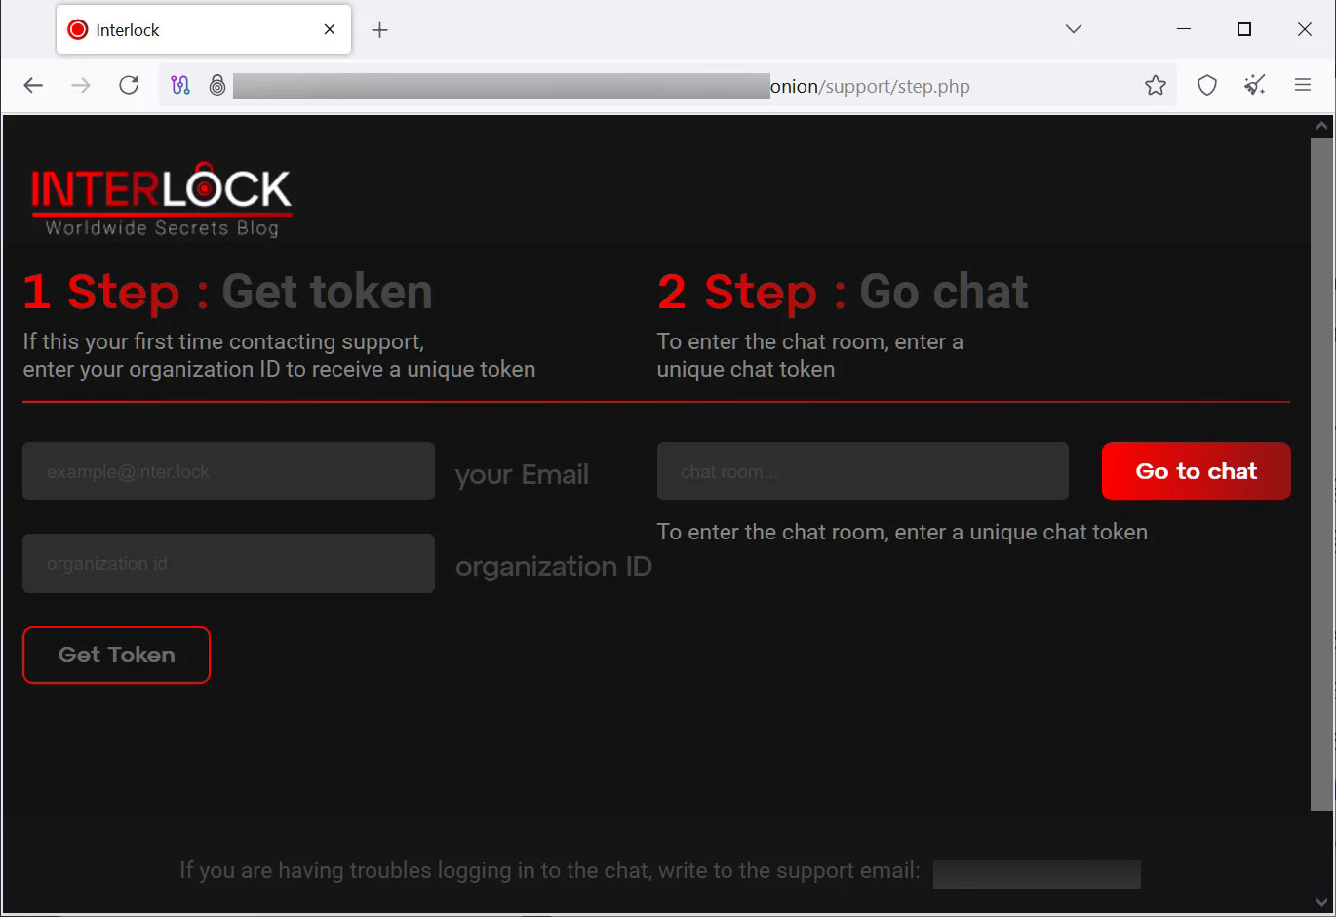The height and width of the screenshot is (917, 1336).
Task: Click the example@inter.lock email field
Action: [x=228, y=471]
